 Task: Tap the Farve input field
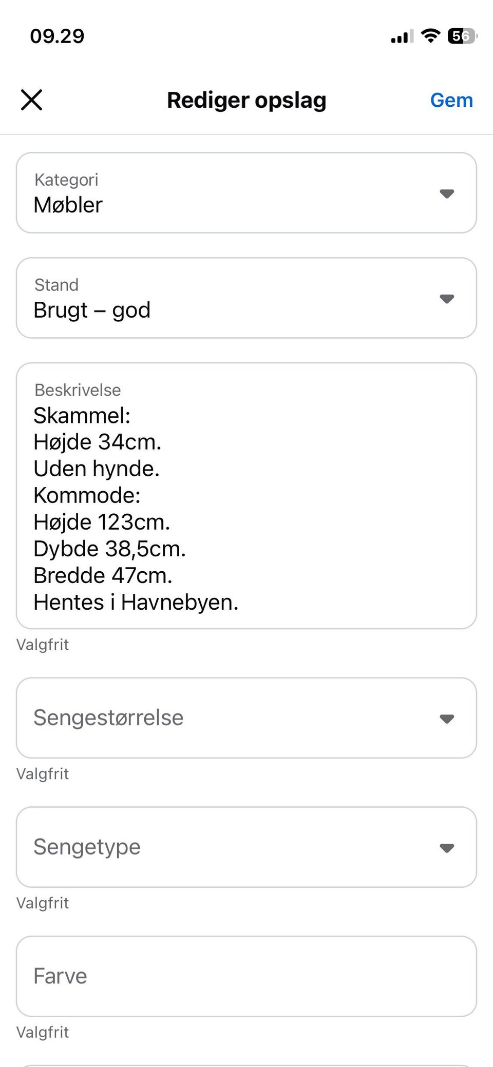pyautogui.click(x=246, y=976)
